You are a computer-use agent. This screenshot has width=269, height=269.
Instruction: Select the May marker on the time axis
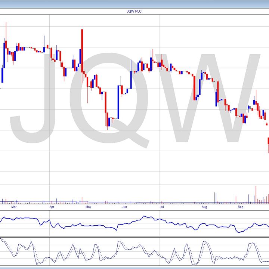(88, 206)
